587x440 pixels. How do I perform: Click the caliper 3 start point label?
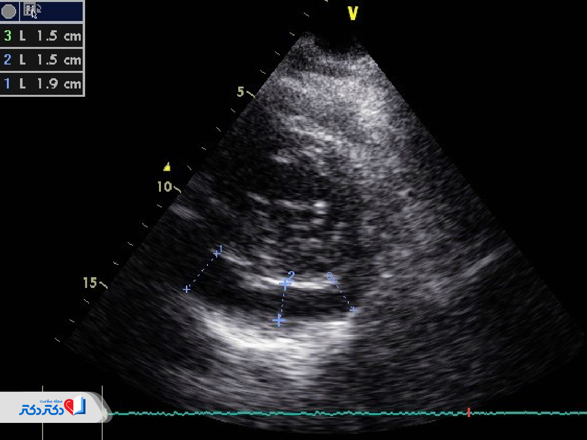click(x=331, y=278)
